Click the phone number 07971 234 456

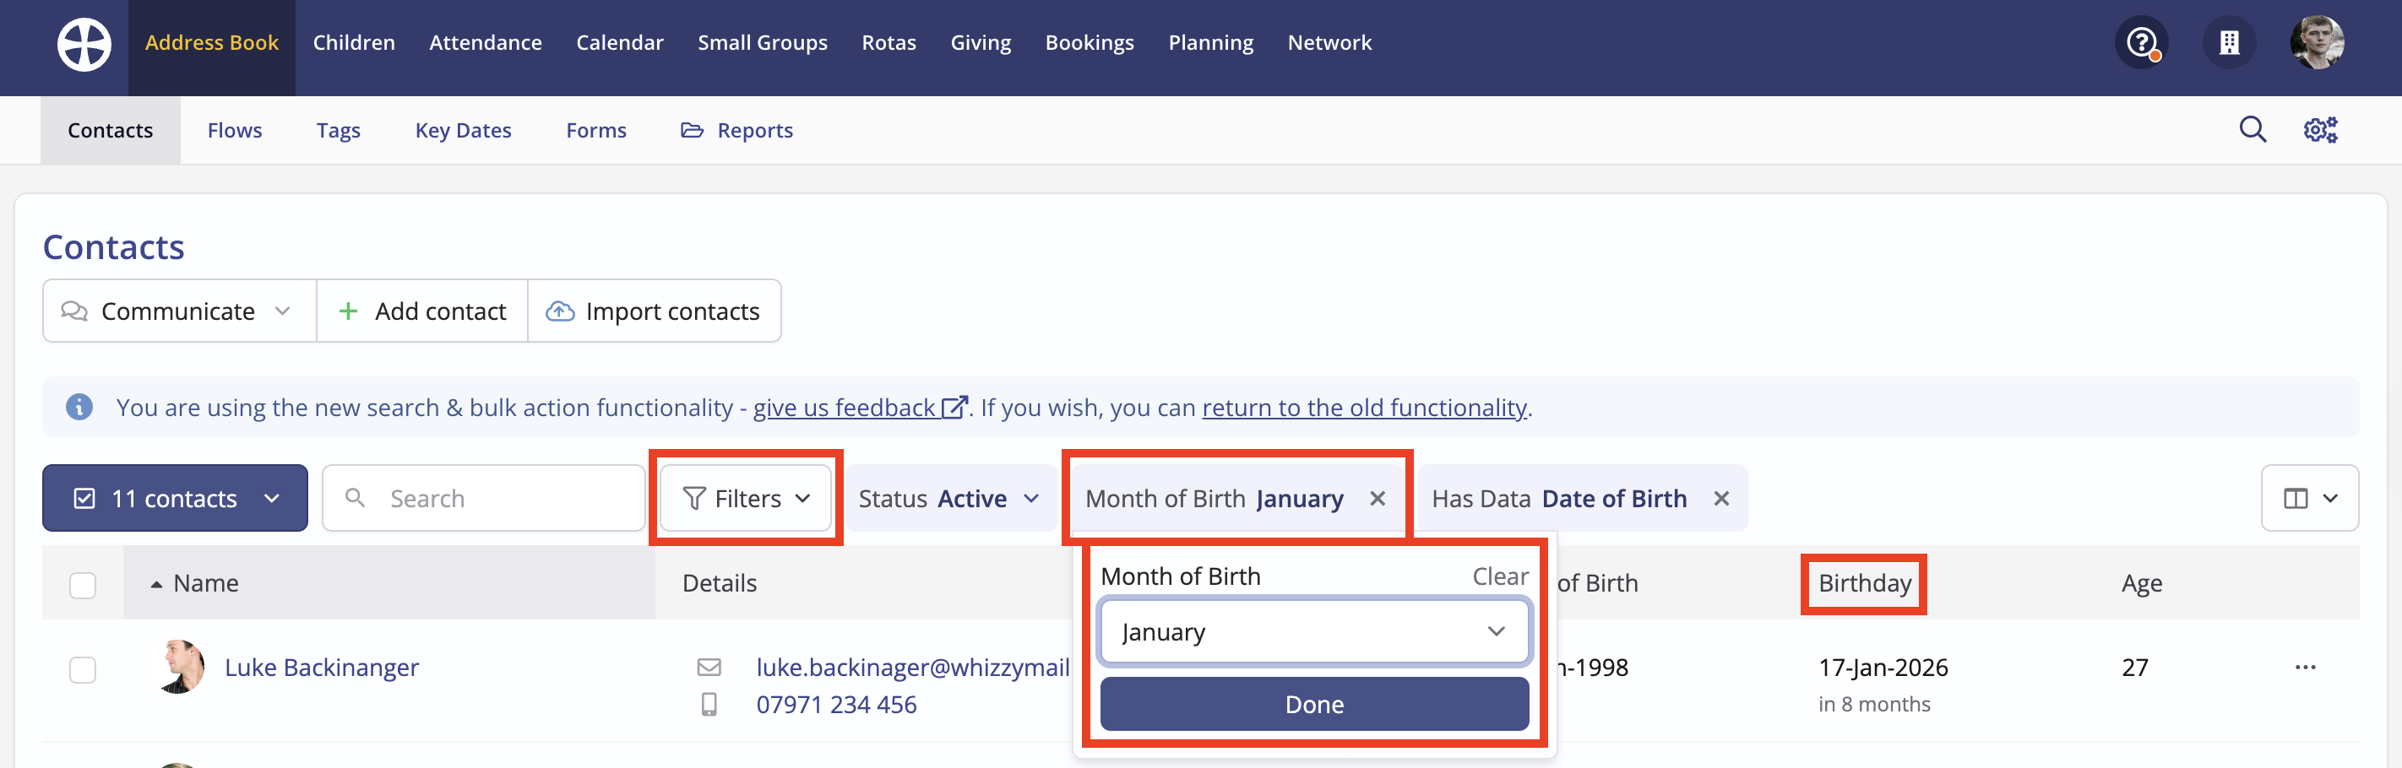click(x=836, y=705)
